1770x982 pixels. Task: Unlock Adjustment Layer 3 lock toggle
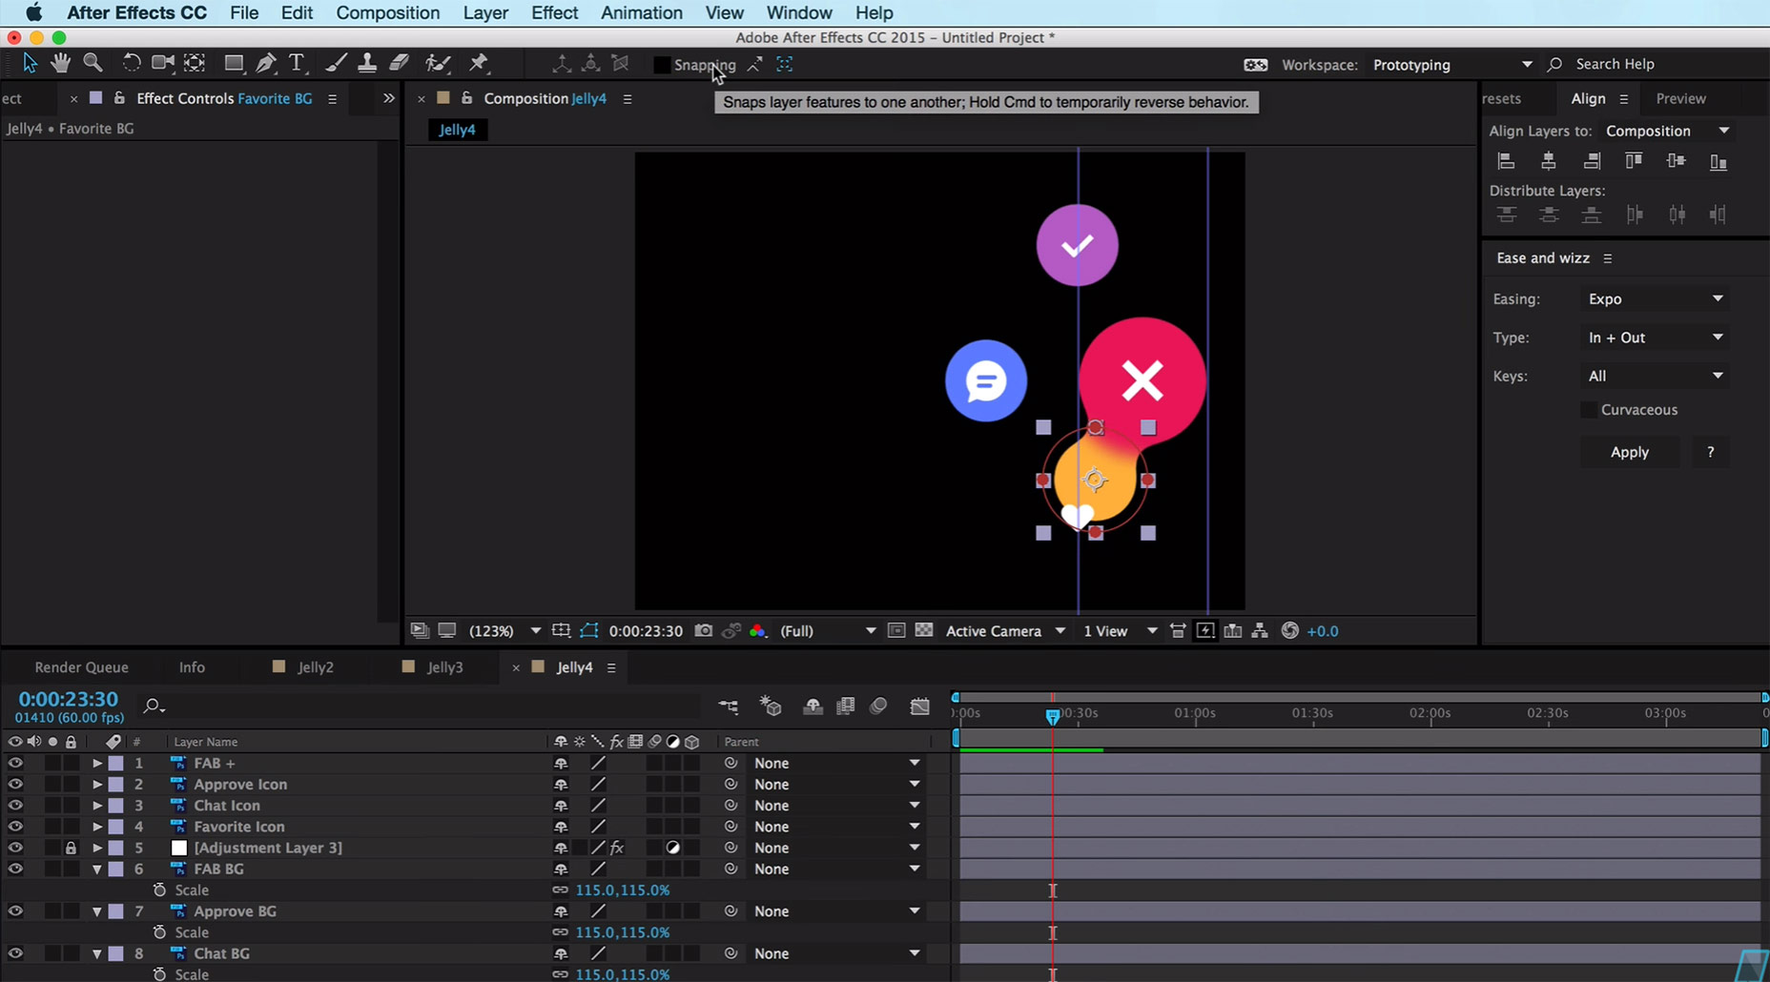(71, 848)
